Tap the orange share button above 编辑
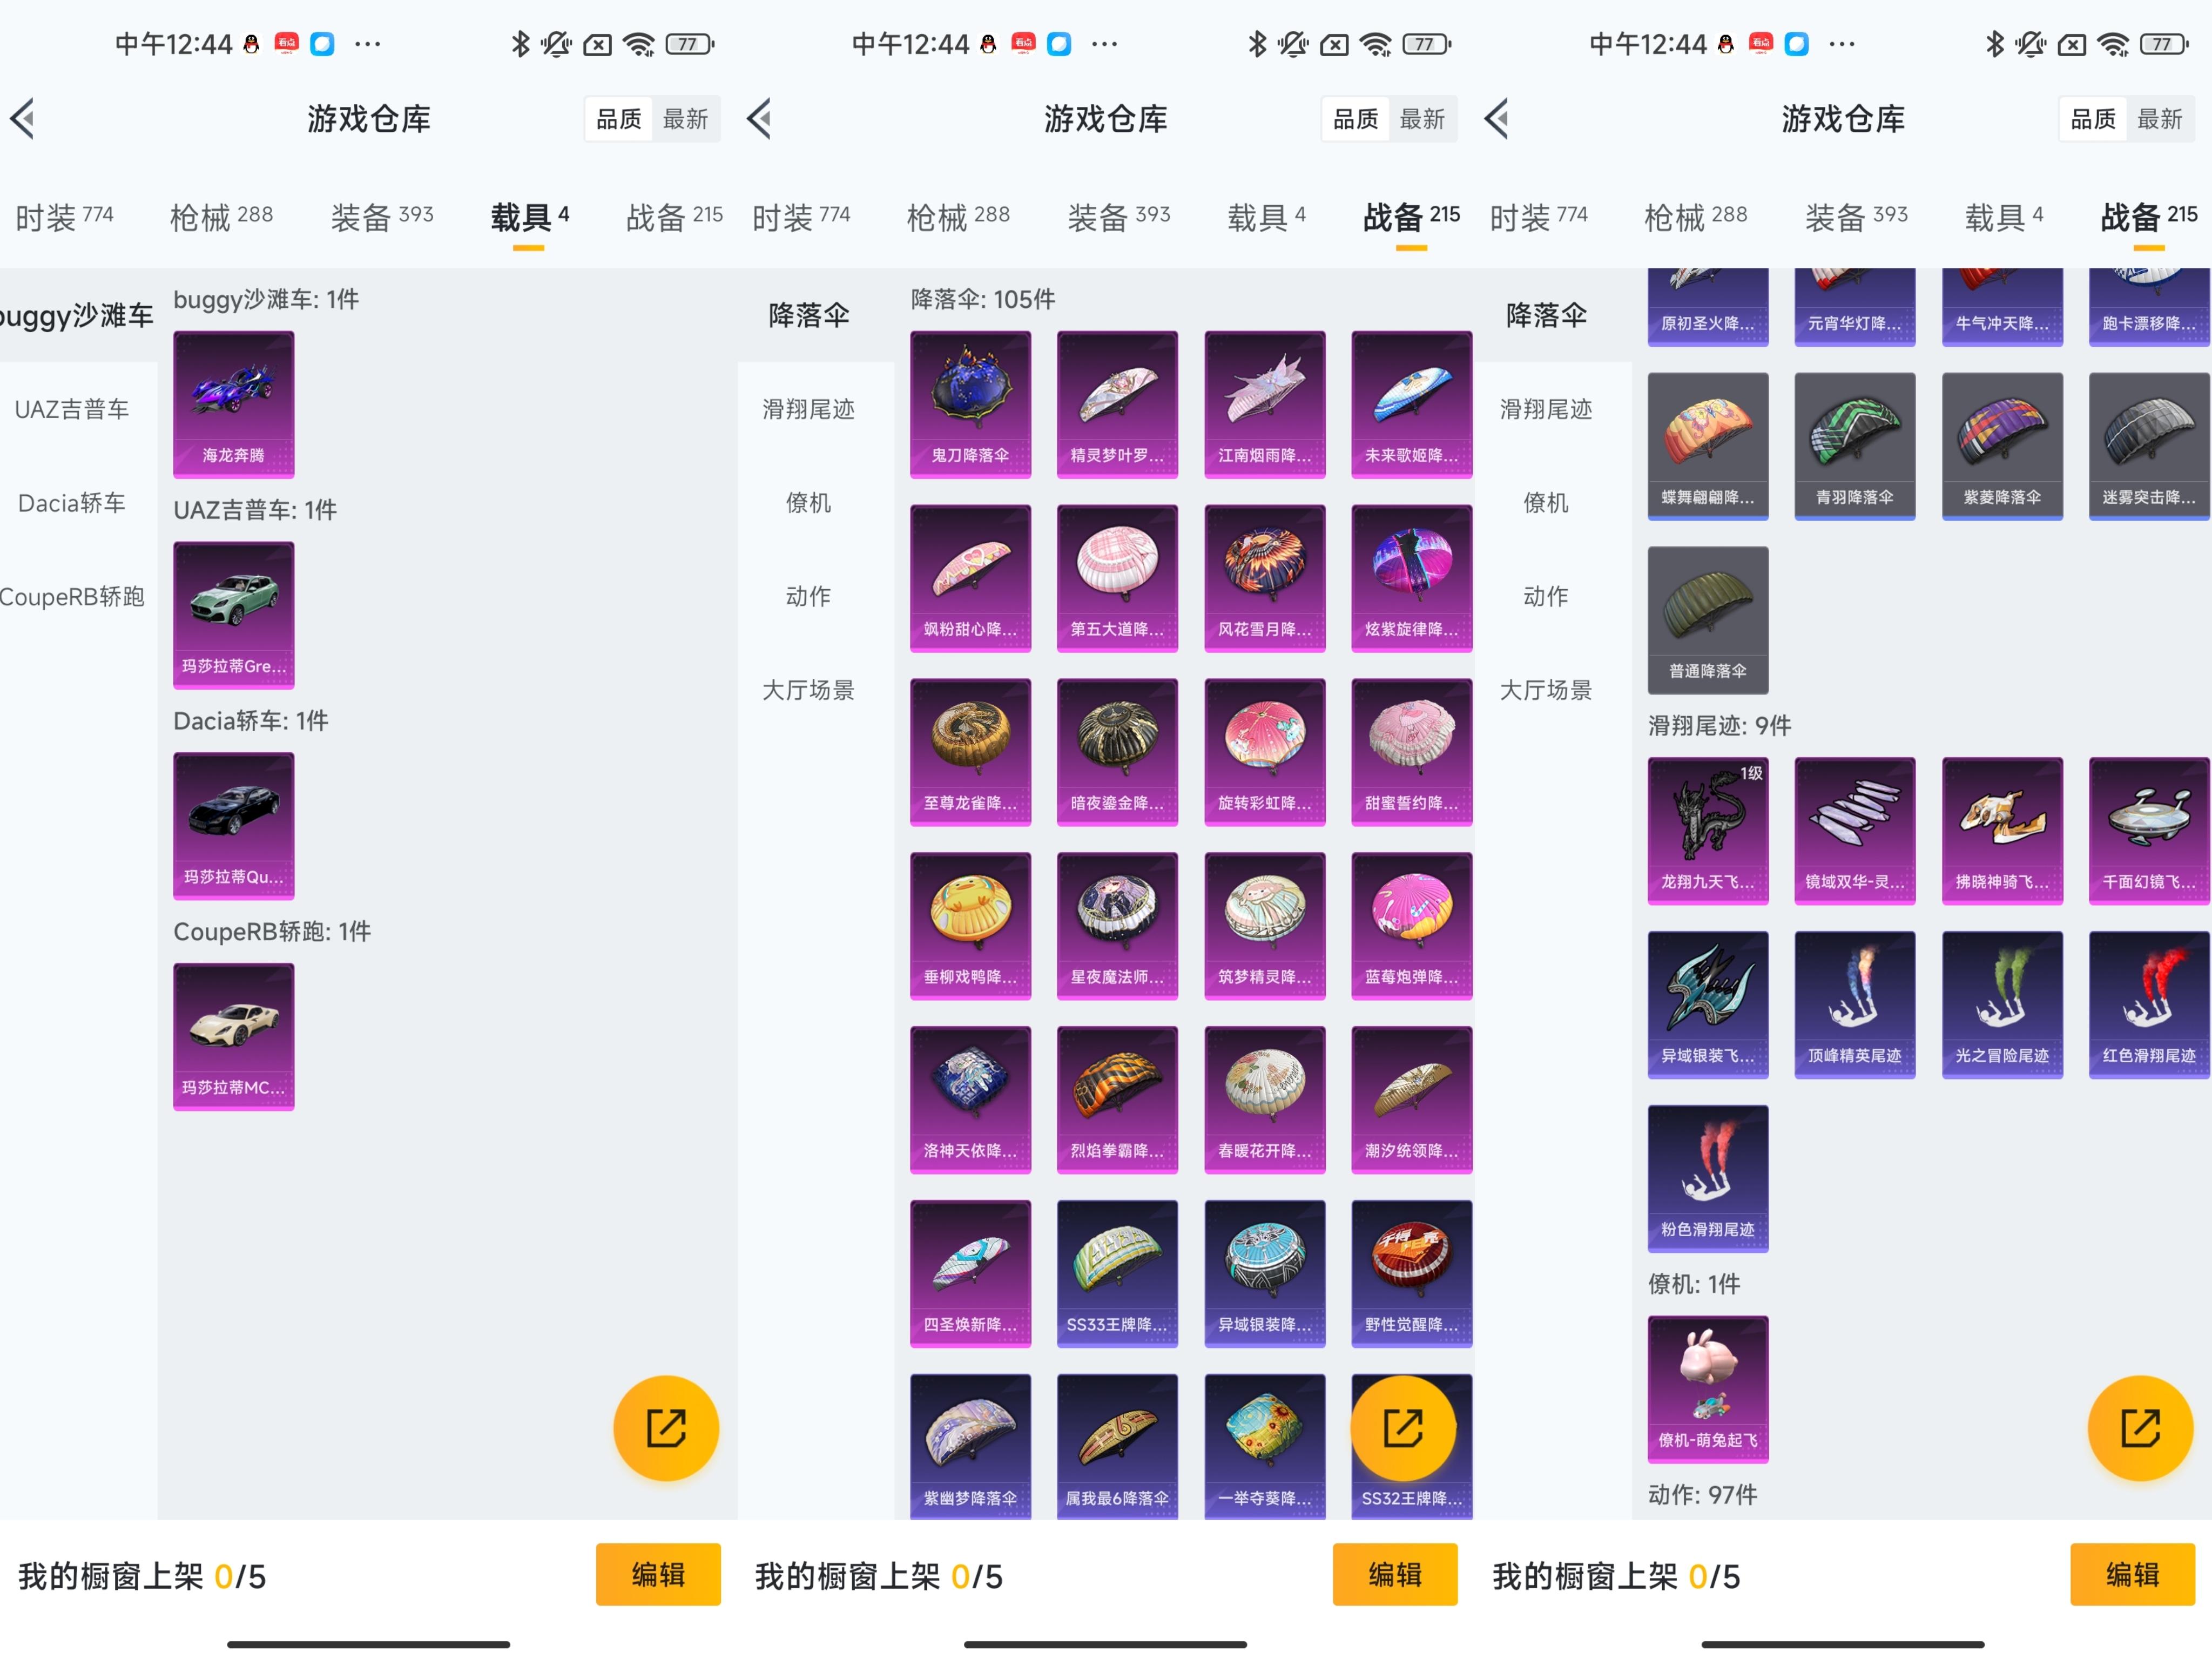Viewport: 2212px width, 1659px height. 665,1428
